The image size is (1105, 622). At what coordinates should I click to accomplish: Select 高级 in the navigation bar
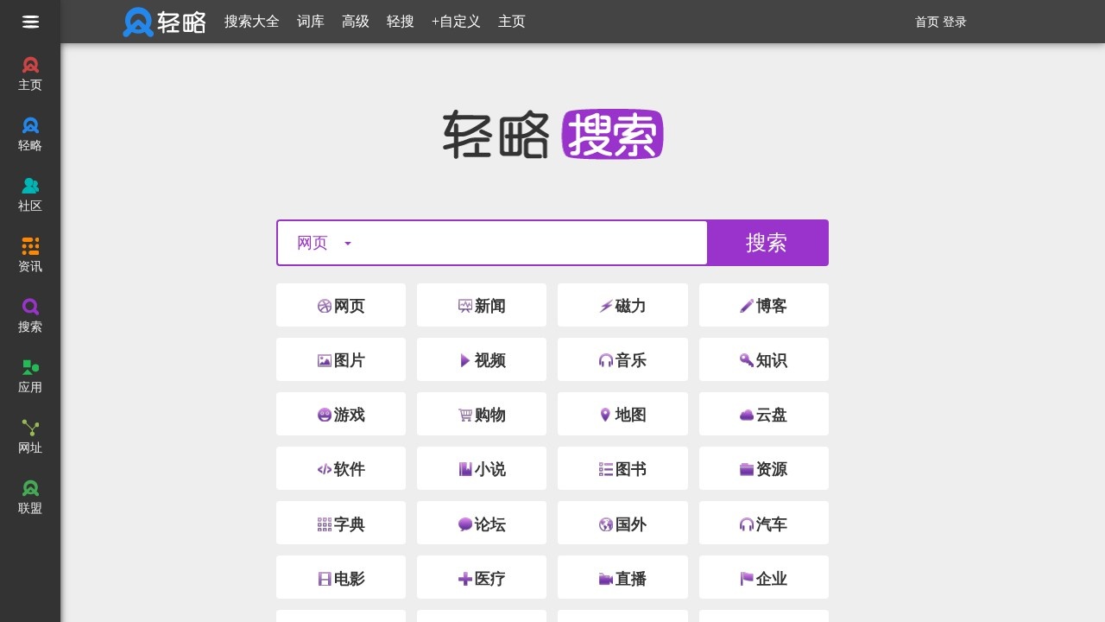[x=354, y=22]
